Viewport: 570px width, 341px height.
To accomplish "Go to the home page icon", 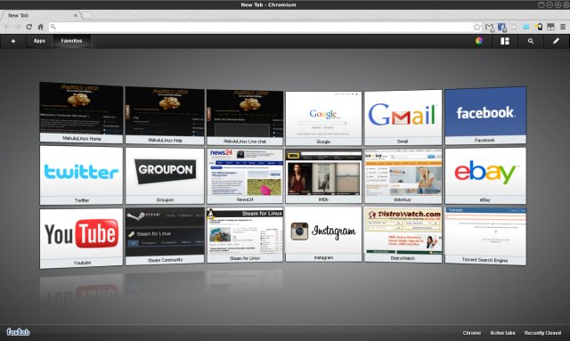I will tap(41, 27).
